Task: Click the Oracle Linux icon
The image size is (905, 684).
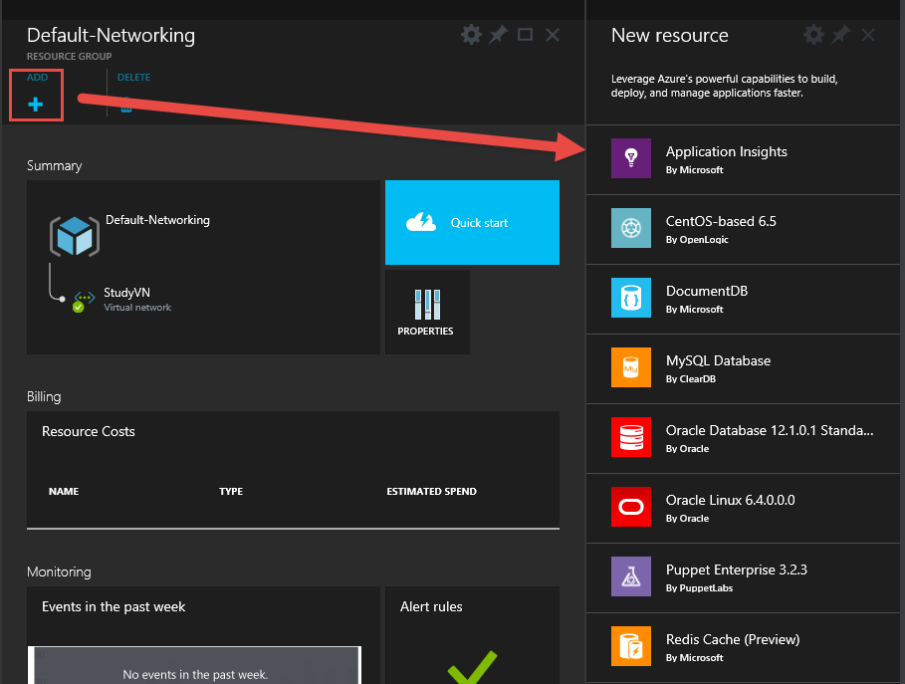Action: coord(631,507)
